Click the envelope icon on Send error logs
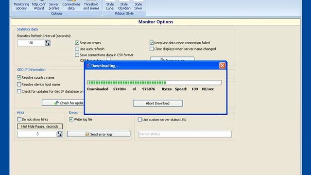Screen dimensions: 311x175 [x=87, y=134]
